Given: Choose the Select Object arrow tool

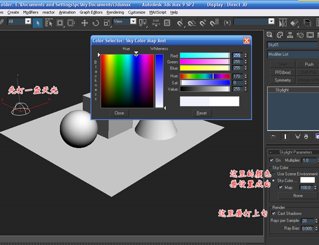Looking at the screenshot, I should click(38, 23).
